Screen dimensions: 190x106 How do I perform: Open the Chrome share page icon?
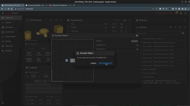[153, 9]
